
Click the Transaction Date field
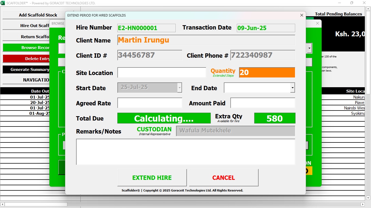[x=266, y=28]
